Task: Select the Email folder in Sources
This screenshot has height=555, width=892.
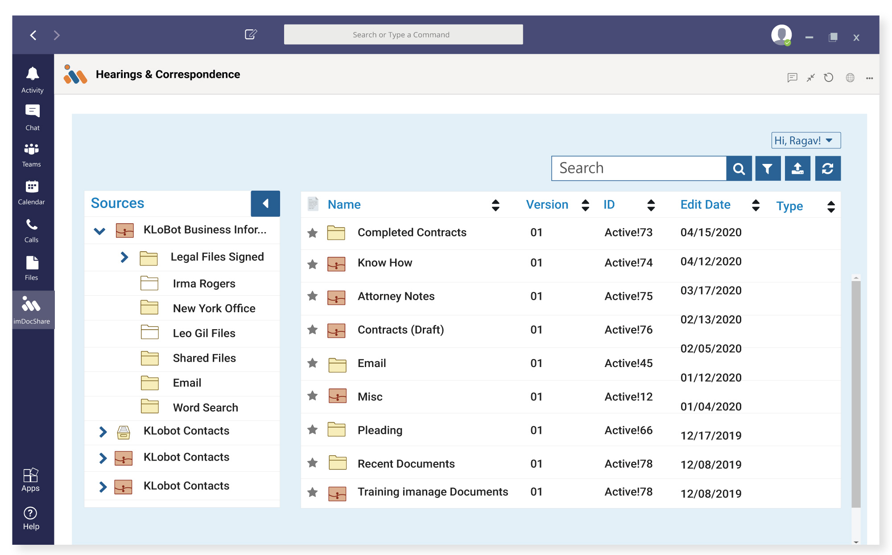Action: 187,383
